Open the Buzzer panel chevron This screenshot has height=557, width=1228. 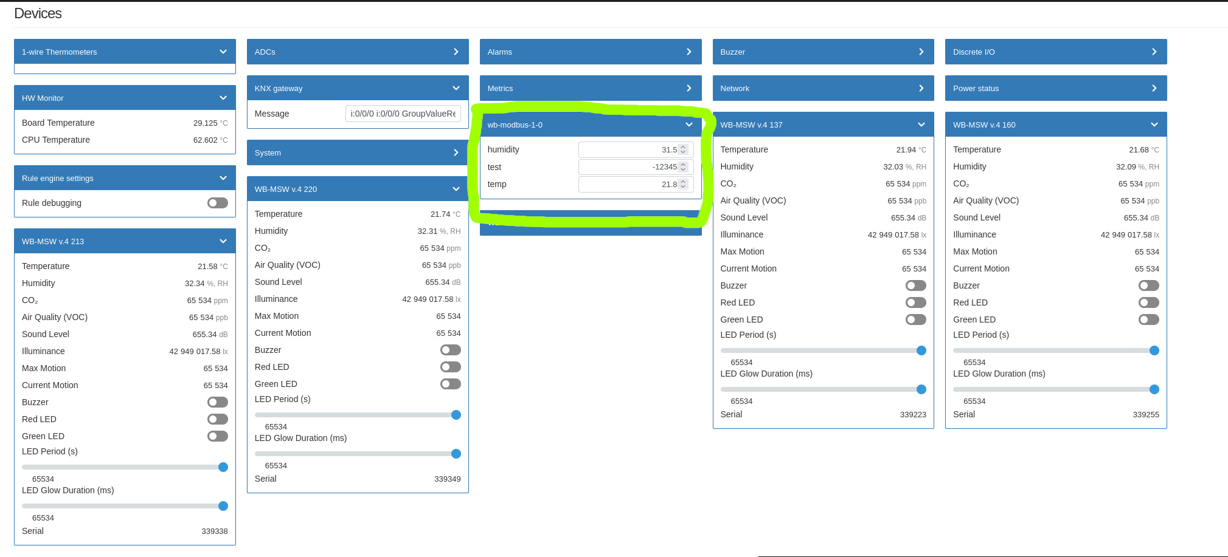[921, 52]
